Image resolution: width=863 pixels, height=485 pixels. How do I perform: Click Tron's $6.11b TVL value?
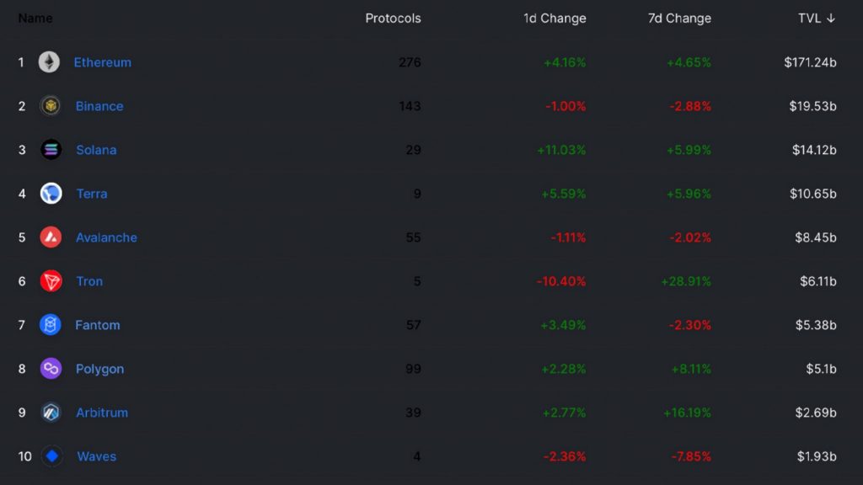[817, 281]
